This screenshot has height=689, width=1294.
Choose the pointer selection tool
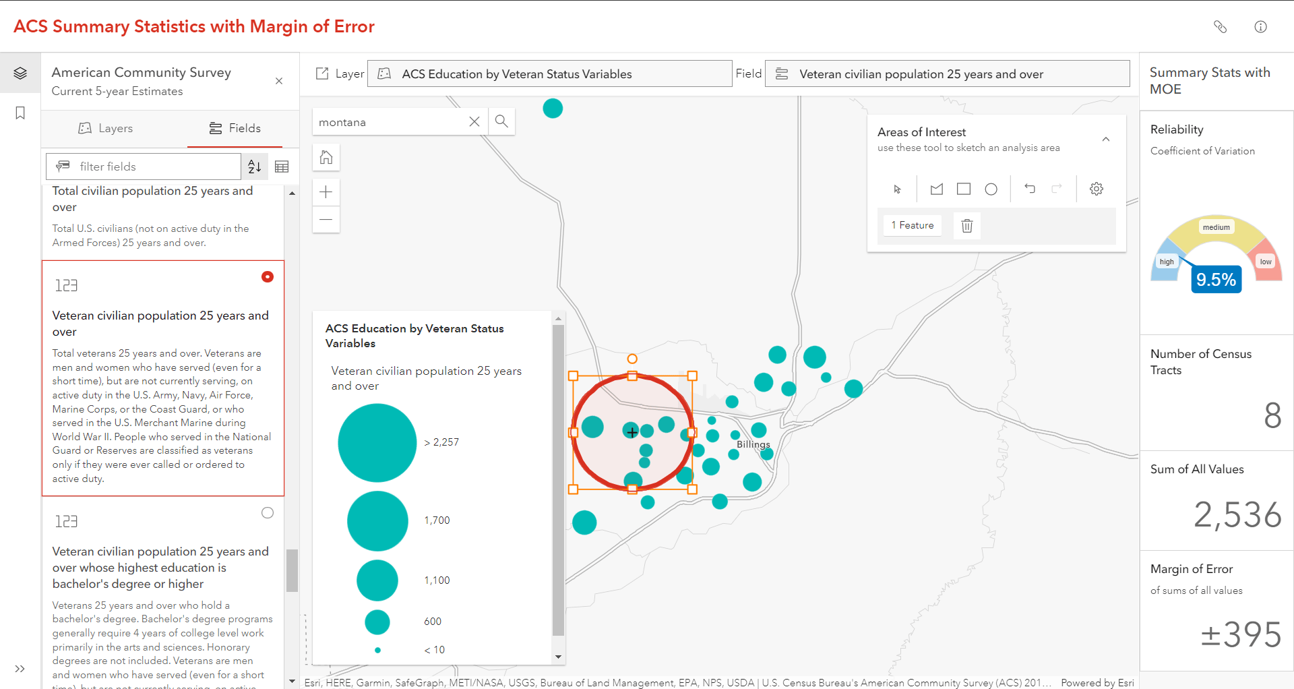coord(897,189)
